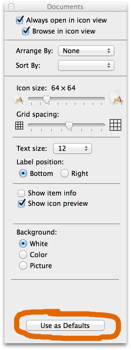Open the Text size dropdown
Screen dimensions: 131x350
(x=73, y=148)
